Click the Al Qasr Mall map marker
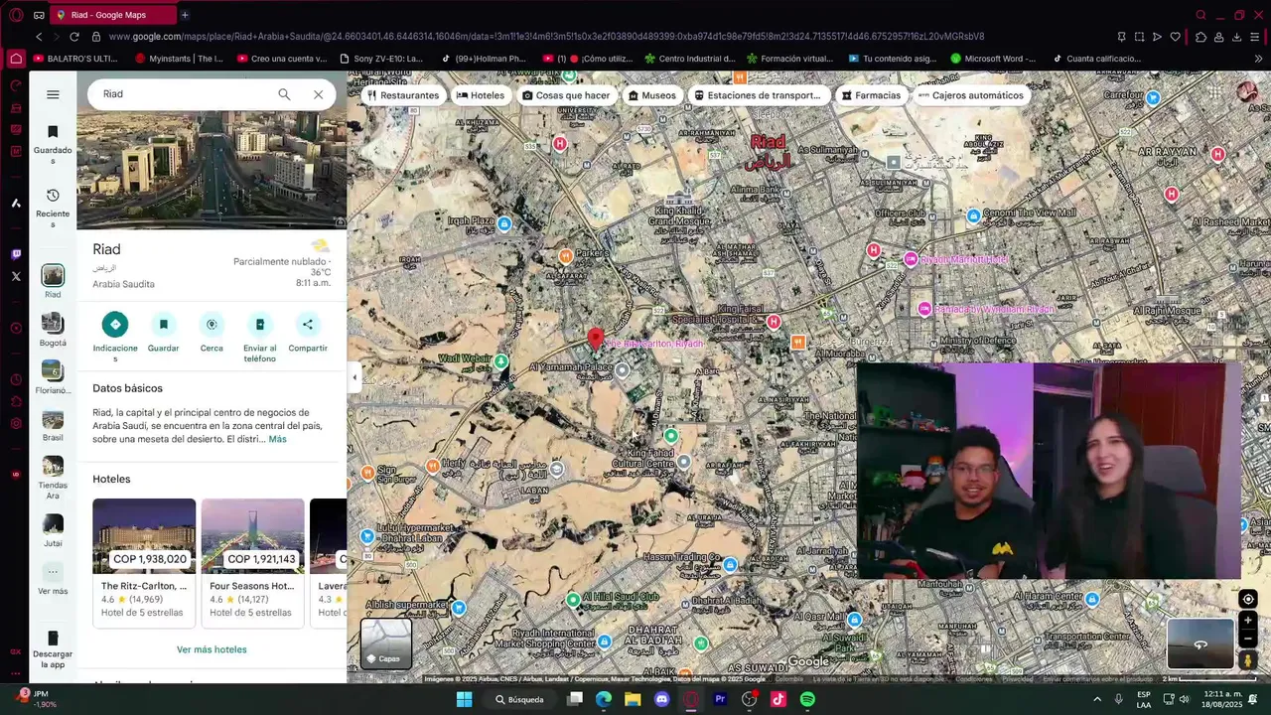The width and height of the screenshot is (1271, 715). tap(854, 620)
